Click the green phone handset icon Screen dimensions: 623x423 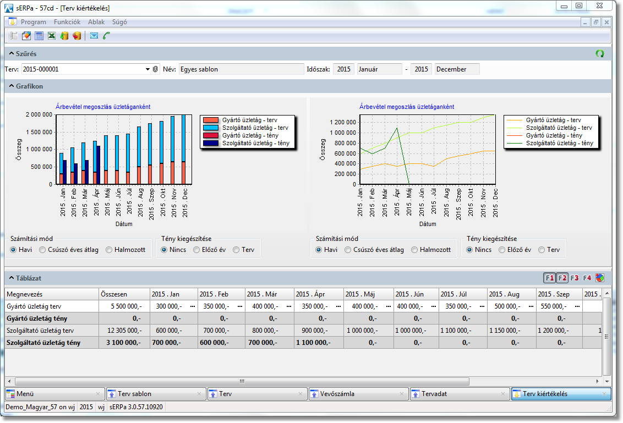[106, 36]
